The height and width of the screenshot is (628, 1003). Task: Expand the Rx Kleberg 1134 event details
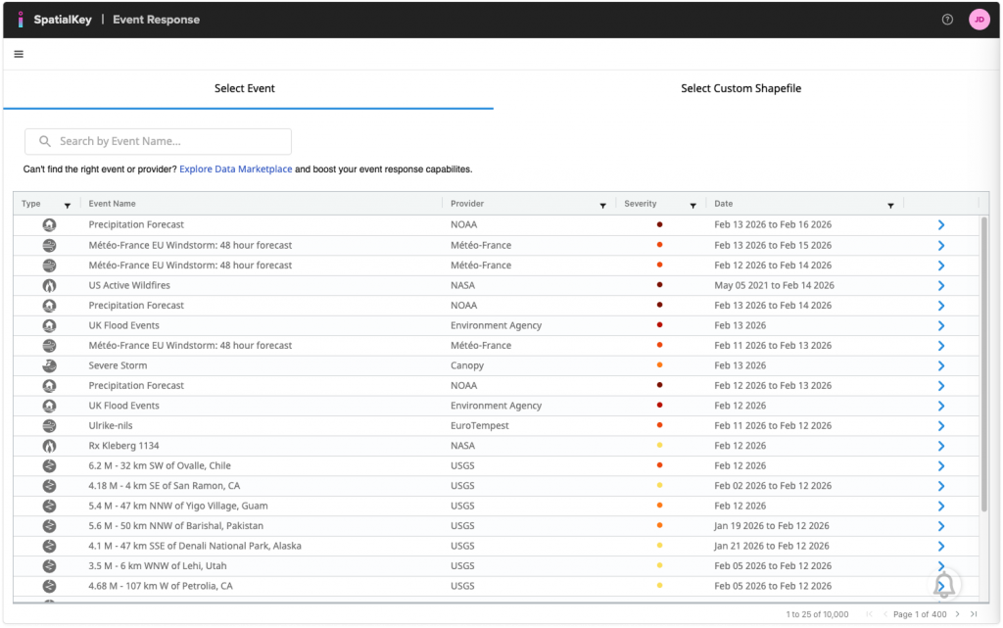(940, 445)
